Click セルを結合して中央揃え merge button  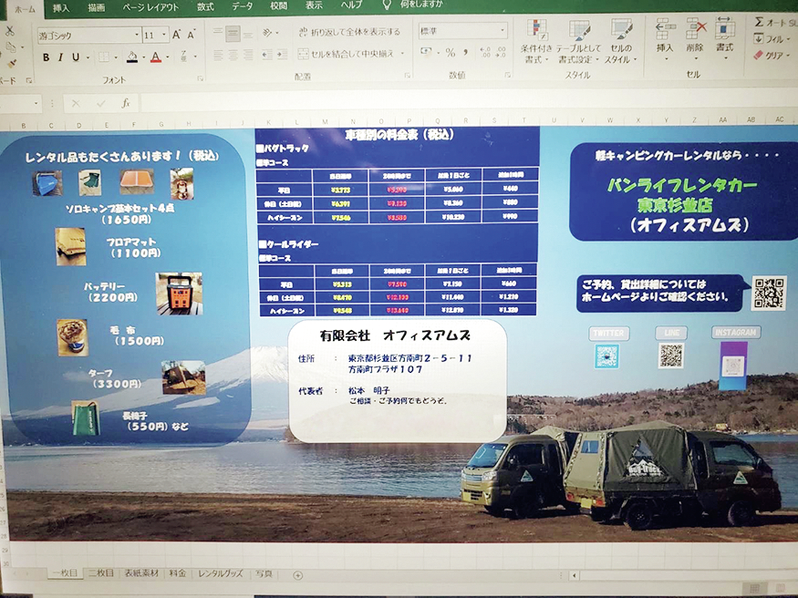point(346,54)
